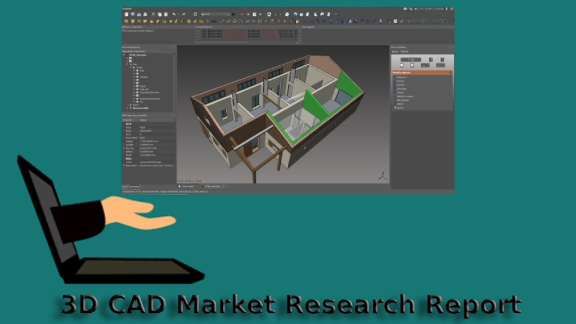
Task: Select the Draft Arc tool
Action: click(x=241, y=21)
